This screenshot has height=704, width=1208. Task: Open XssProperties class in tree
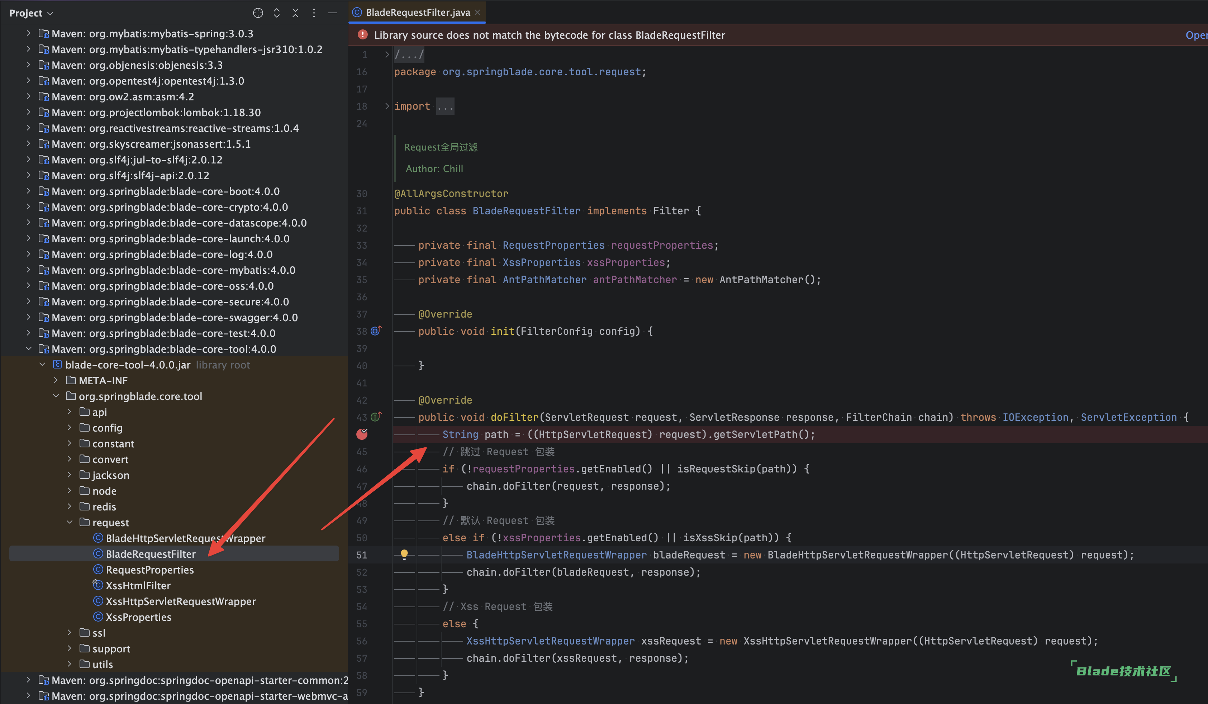coord(132,617)
